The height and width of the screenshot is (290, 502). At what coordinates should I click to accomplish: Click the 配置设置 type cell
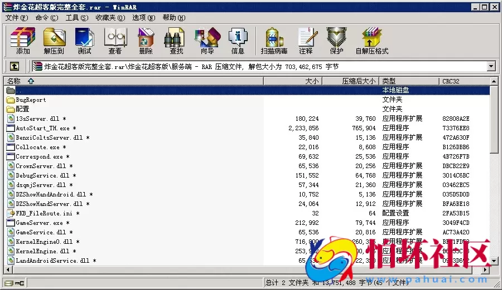pyautogui.click(x=395, y=213)
